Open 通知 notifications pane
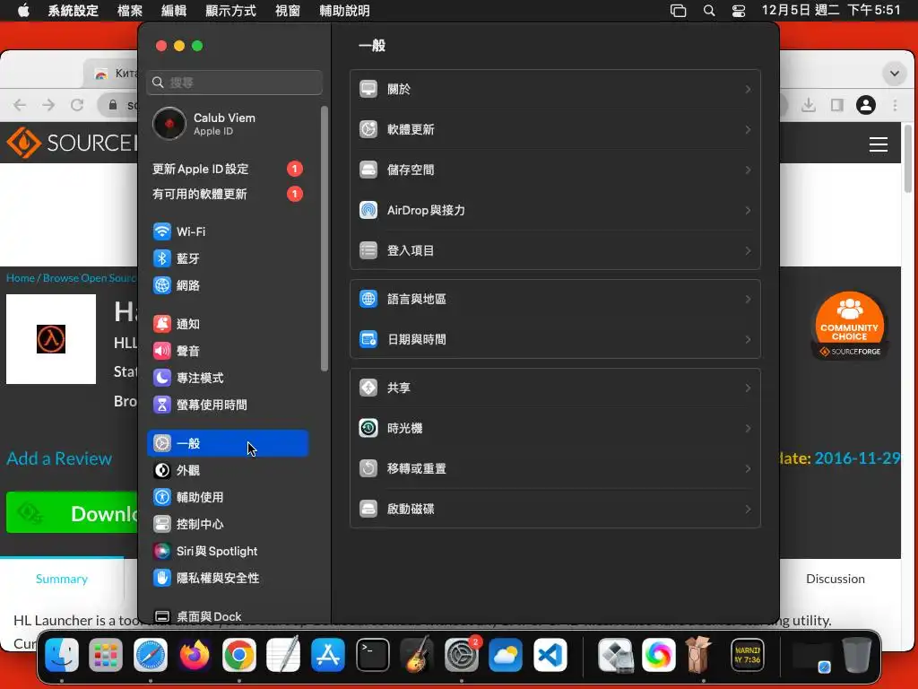 pos(227,324)
